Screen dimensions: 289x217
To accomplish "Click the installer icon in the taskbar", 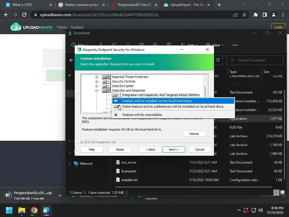I will tap(46, 210).
